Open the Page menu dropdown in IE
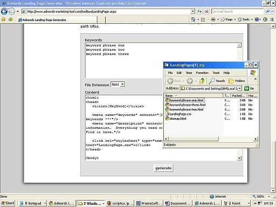This screenshot has width=276, height=207. pyautogui.click(x=228, y=19)
